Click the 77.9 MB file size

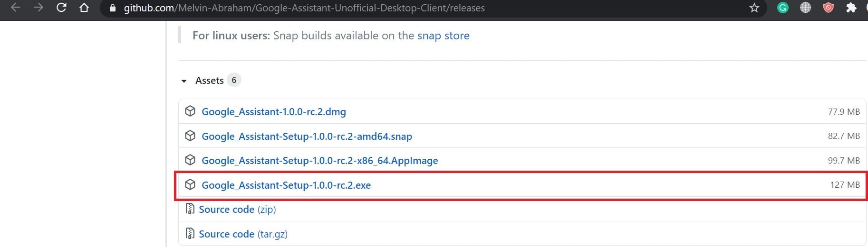coord(844,112)
